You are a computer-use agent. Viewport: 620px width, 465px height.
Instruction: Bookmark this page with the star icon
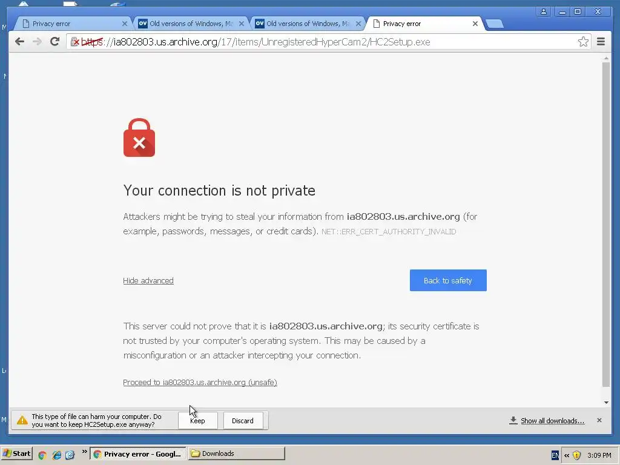tap(583, 42)
